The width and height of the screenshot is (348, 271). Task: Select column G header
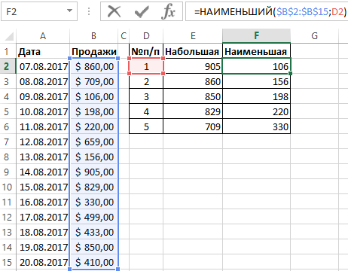point(314,36)
